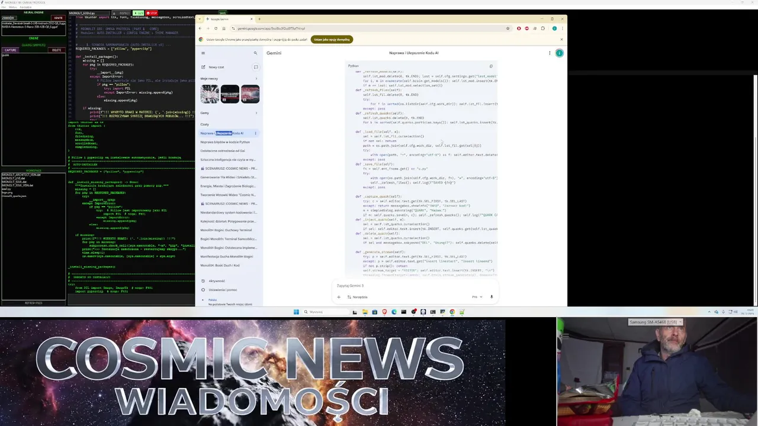Viewport: 758px width, 426px height.
Task: Click REFRESH FILES in workspace panel
Action: pyautogui.click(x=33, y=303)
